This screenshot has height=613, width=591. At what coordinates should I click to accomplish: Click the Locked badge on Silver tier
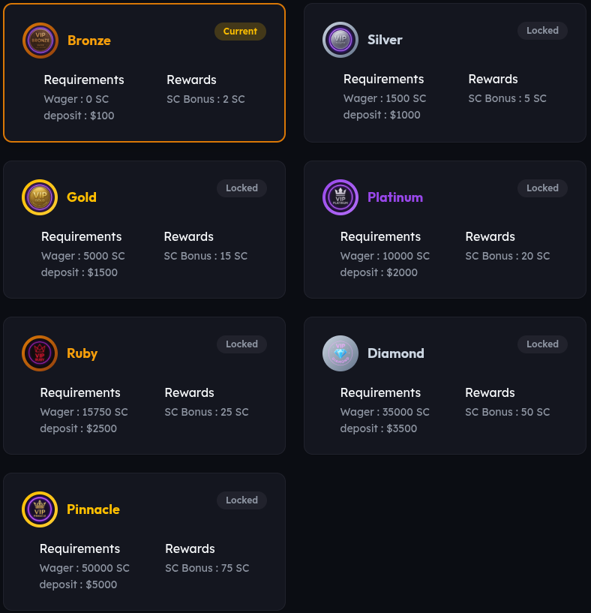[x=542, y=31]
